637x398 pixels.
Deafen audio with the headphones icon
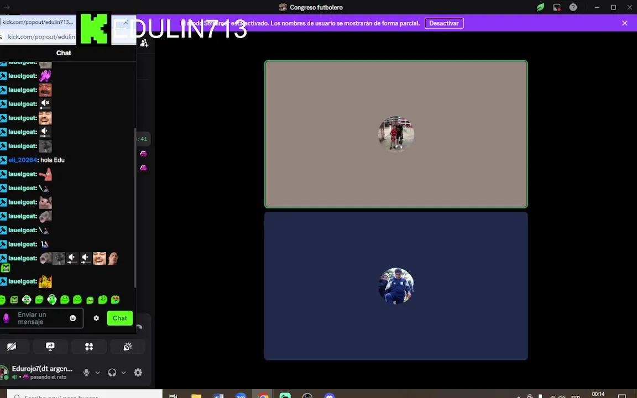click(x=112, y=373)
